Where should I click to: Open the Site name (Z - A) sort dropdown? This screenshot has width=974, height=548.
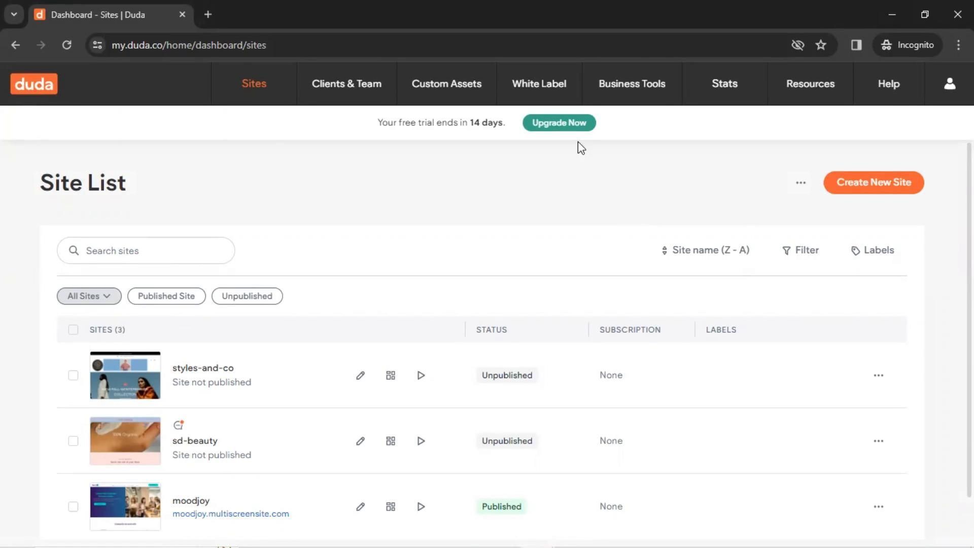[x=705, y=250]
